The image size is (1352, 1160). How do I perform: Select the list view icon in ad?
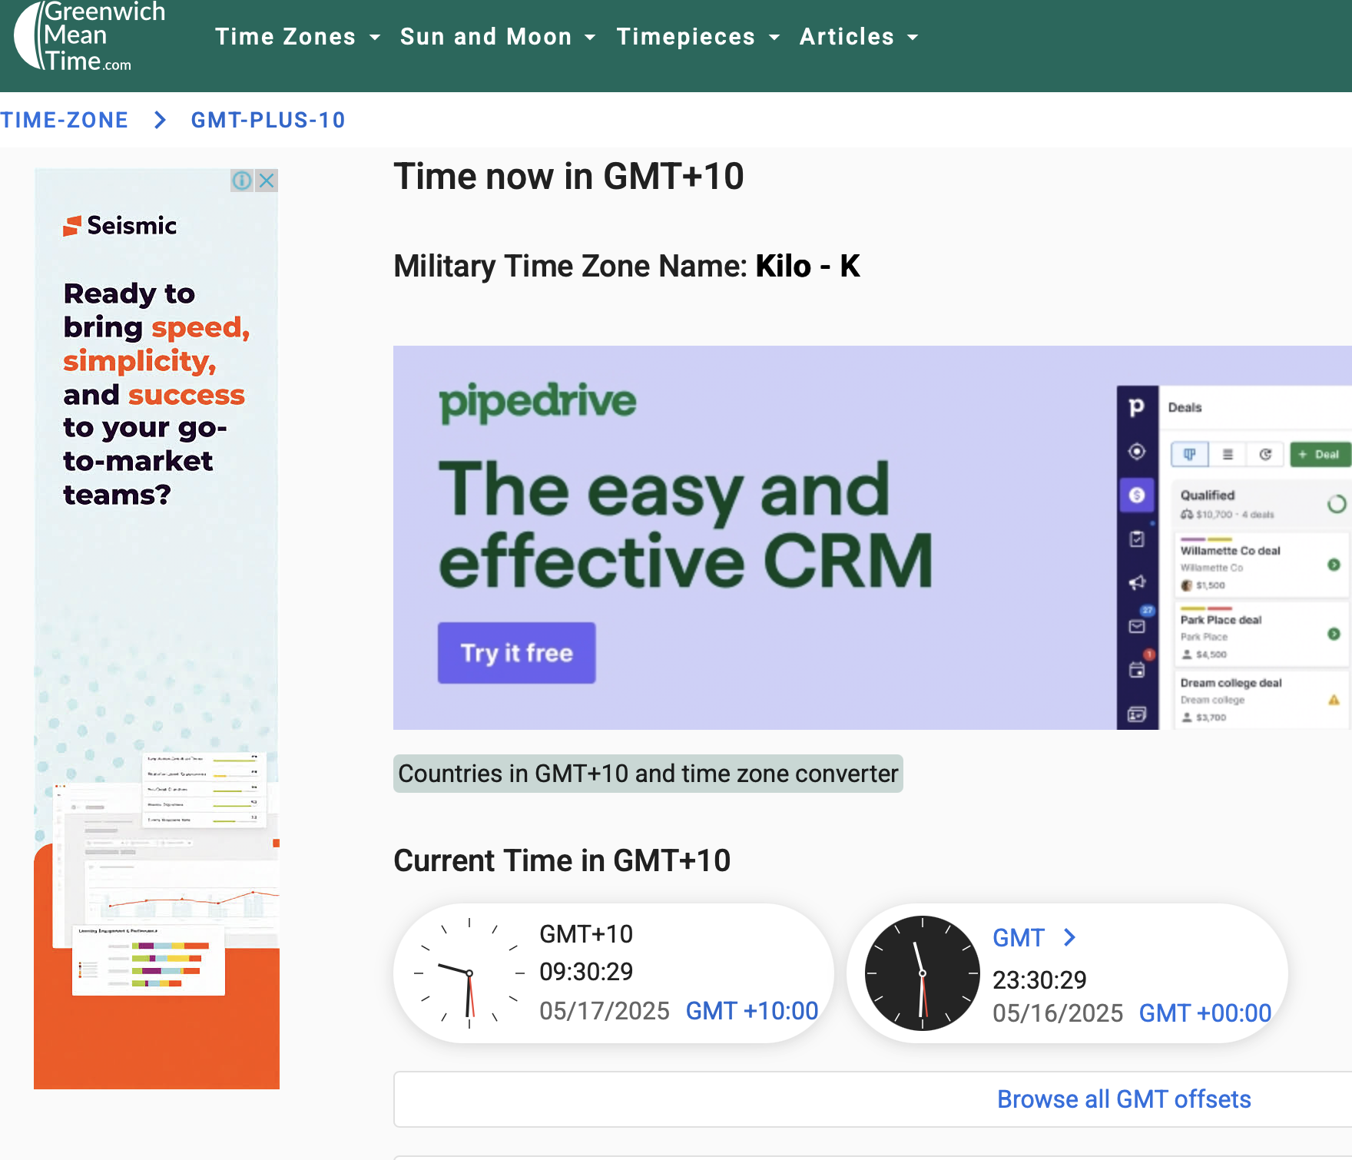[1228, 454]
